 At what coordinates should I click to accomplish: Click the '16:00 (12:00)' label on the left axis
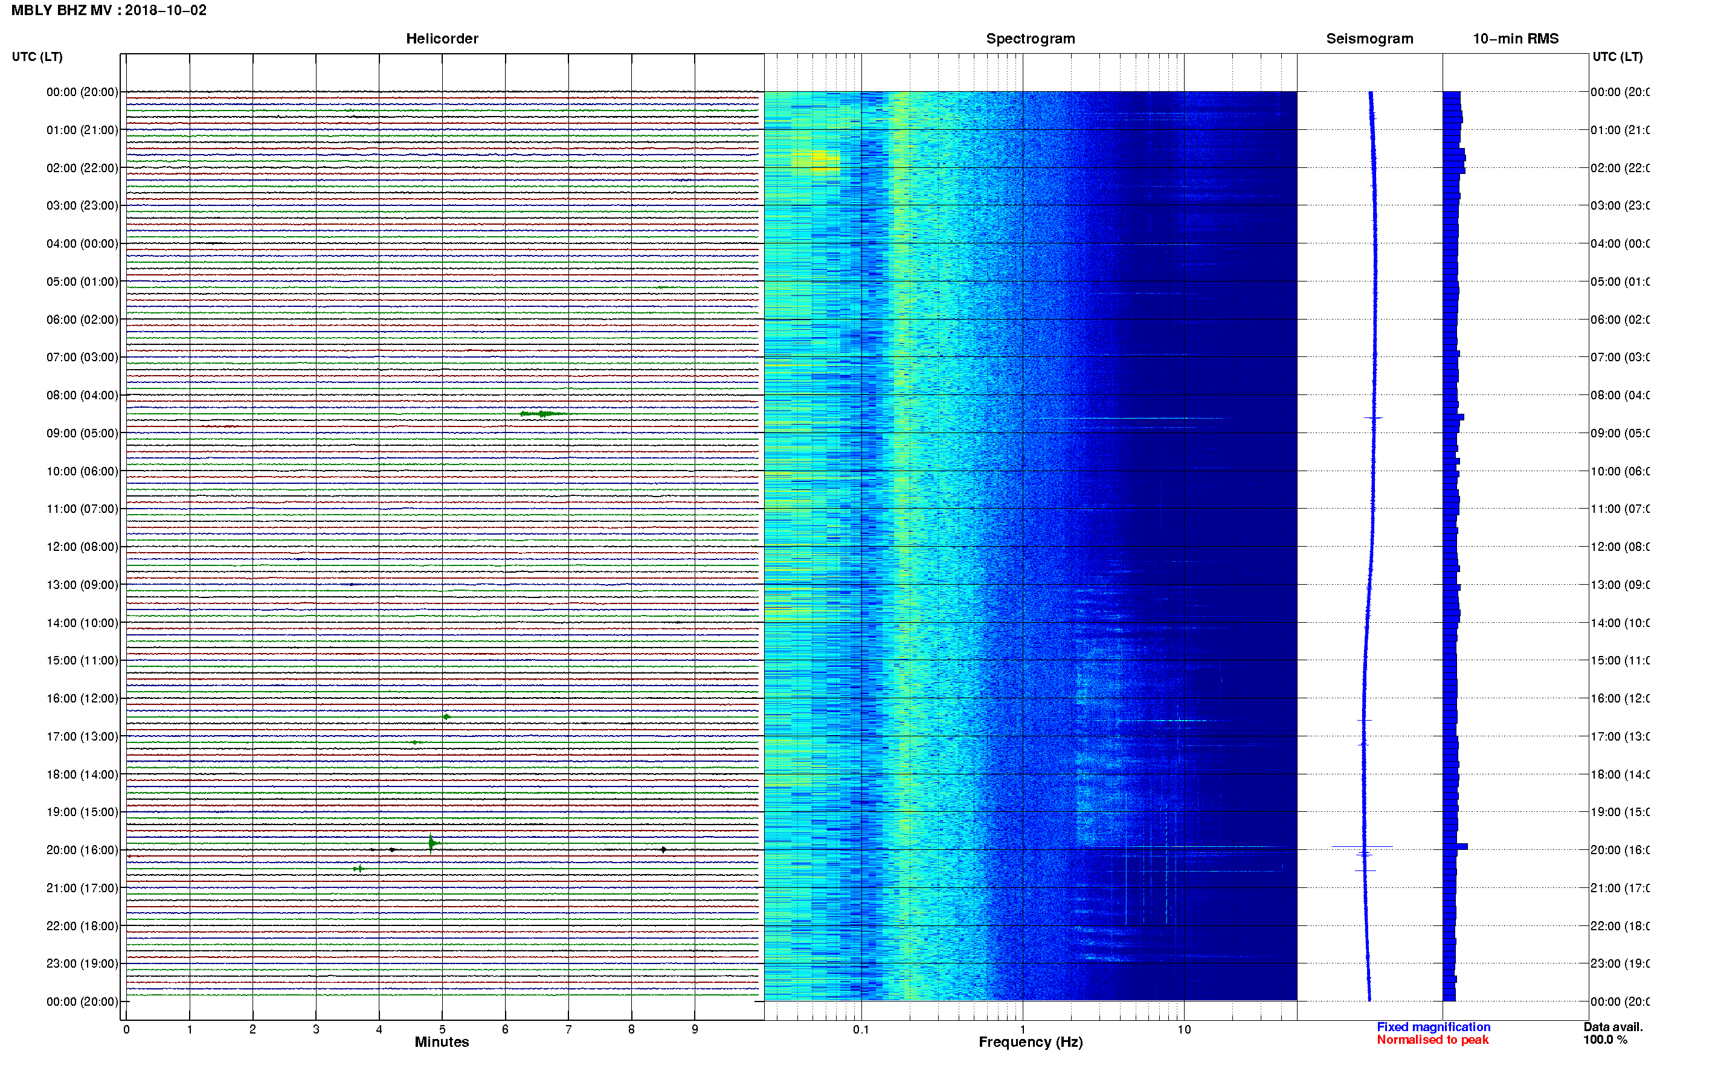pyautogui.click(x=82, y=699)
